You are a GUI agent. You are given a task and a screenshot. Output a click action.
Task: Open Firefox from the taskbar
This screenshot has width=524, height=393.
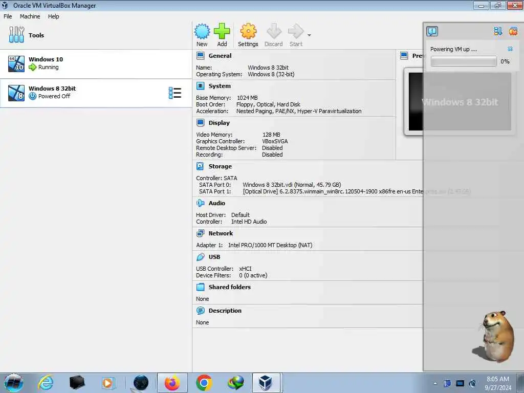[172, 383]
